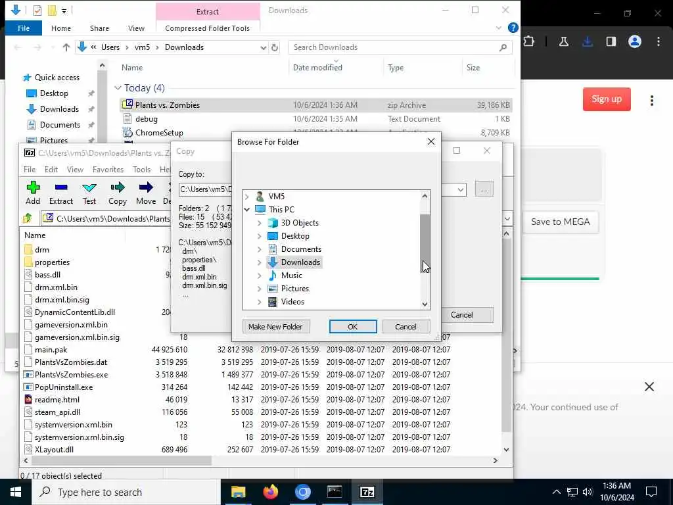Click the Test toolbar icon in 7-Zip
The width and height of the screenshot is (673, 505).
click(89, 187)
